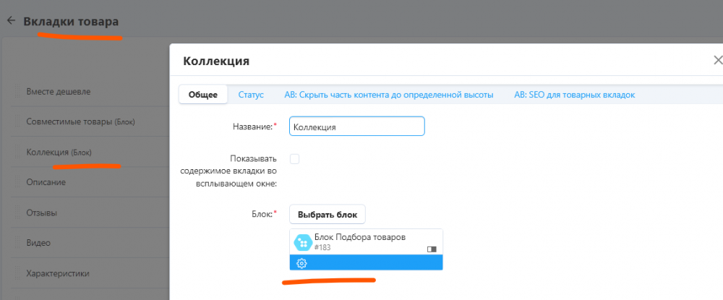Screen dimensions: 723x300
Task: Tick the checkbox beside Отзывы
Action: 18,213
